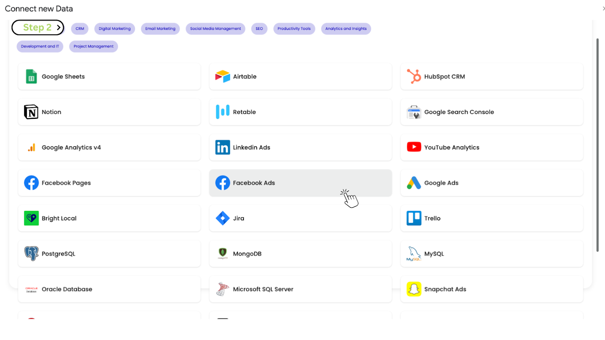Click the "Google Search Console" label text
605x340 pixels.
click(459, 112)
